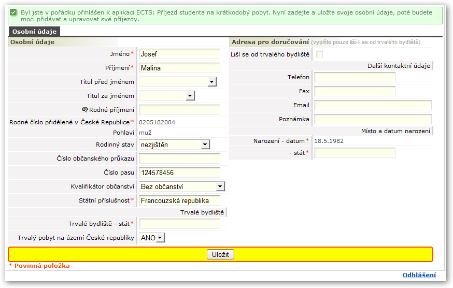
Task: Click the Adresa pro doručování heading
Action: click(270, 42)
